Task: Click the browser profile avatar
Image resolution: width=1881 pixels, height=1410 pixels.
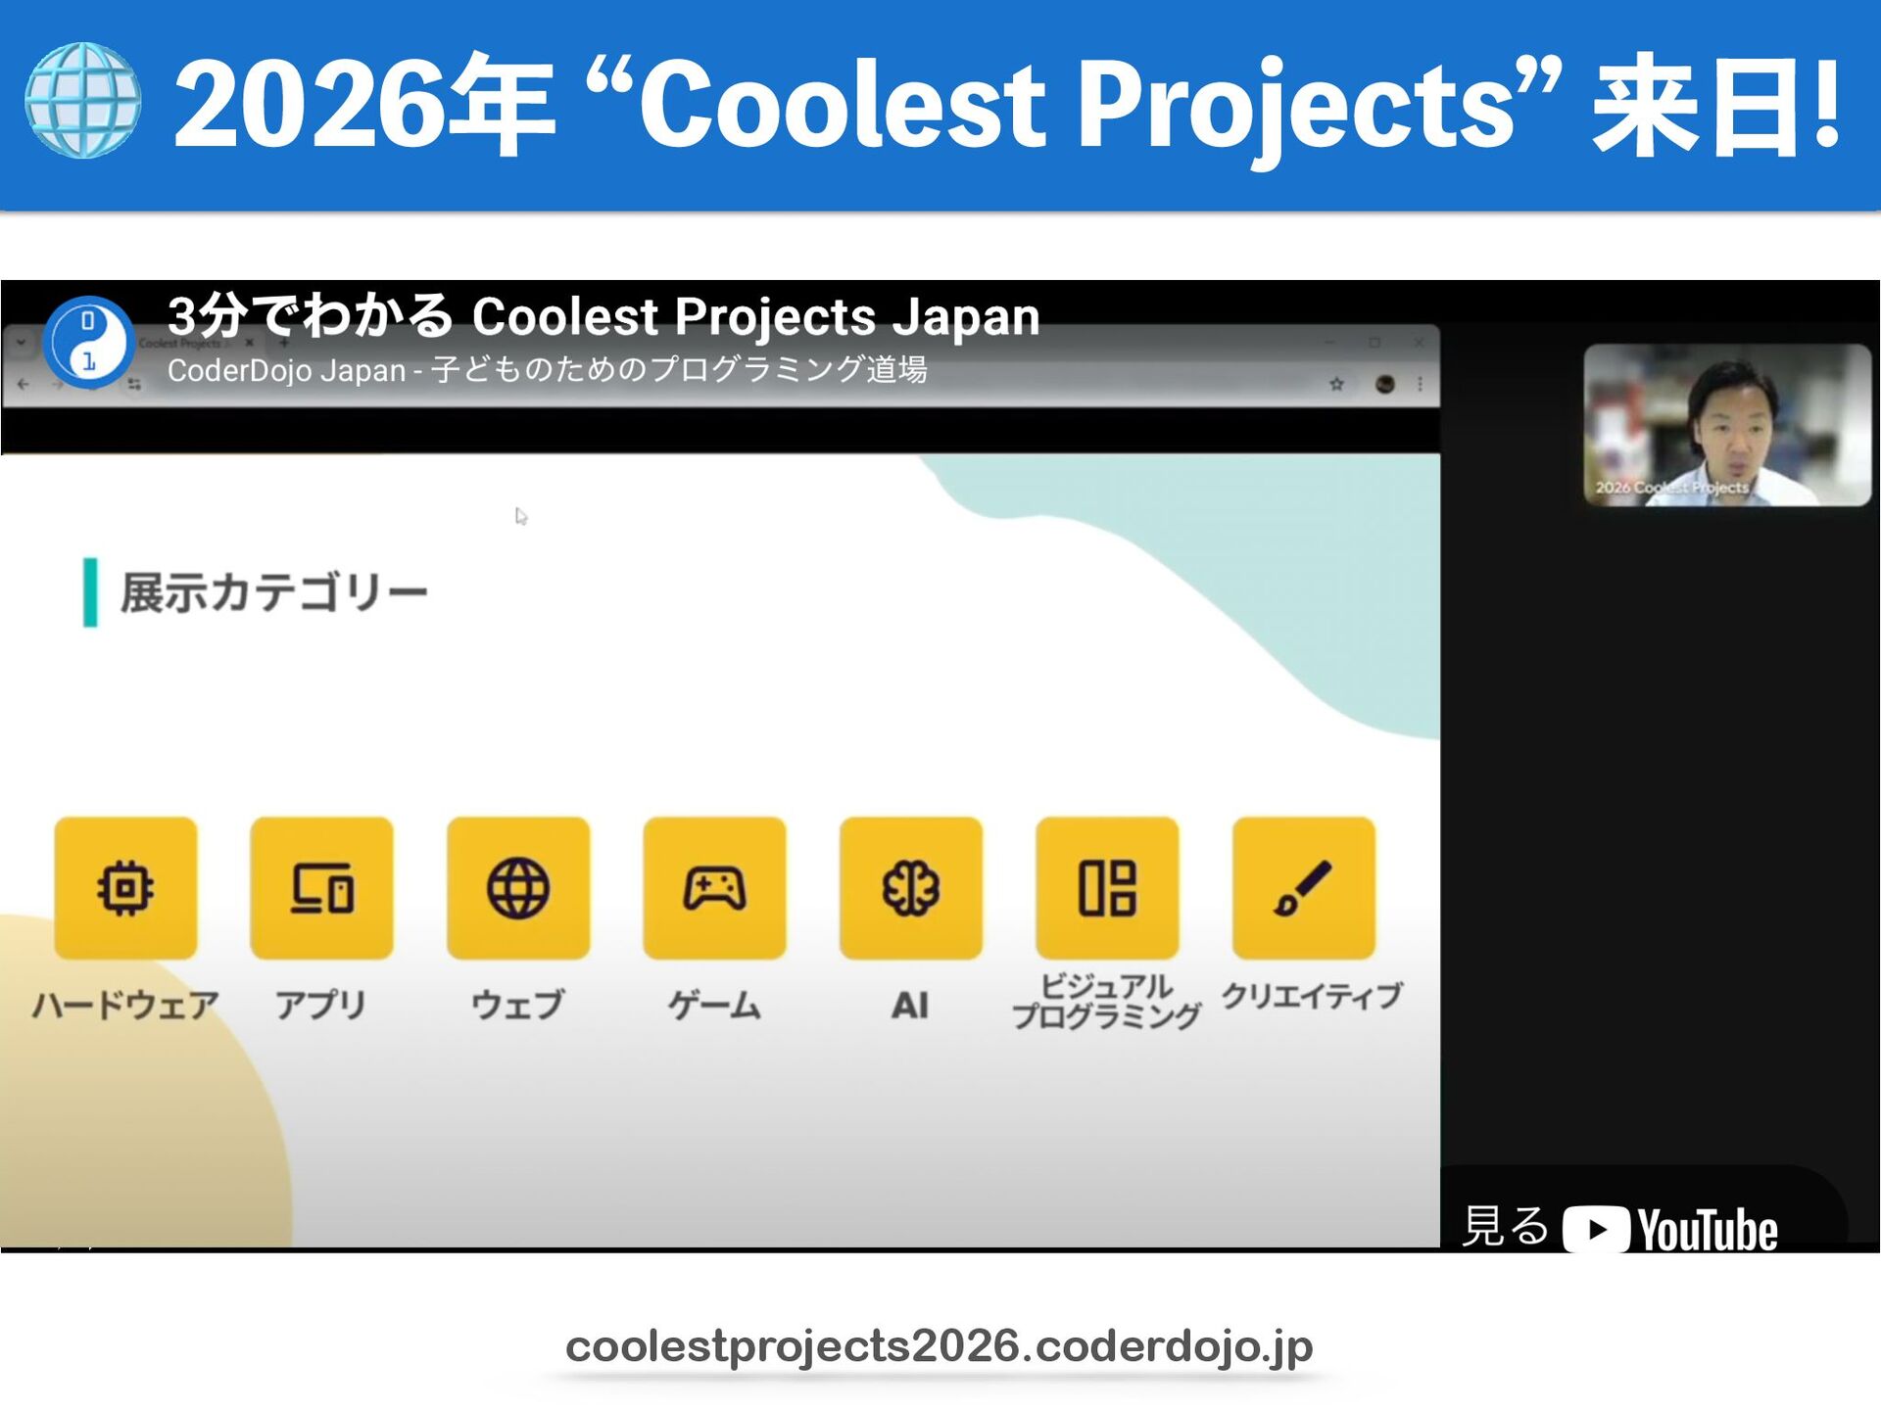Action: (1384, 384)
